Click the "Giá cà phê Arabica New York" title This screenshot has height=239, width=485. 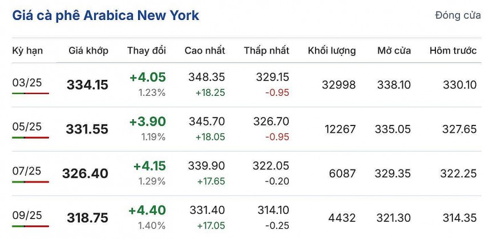106,15
